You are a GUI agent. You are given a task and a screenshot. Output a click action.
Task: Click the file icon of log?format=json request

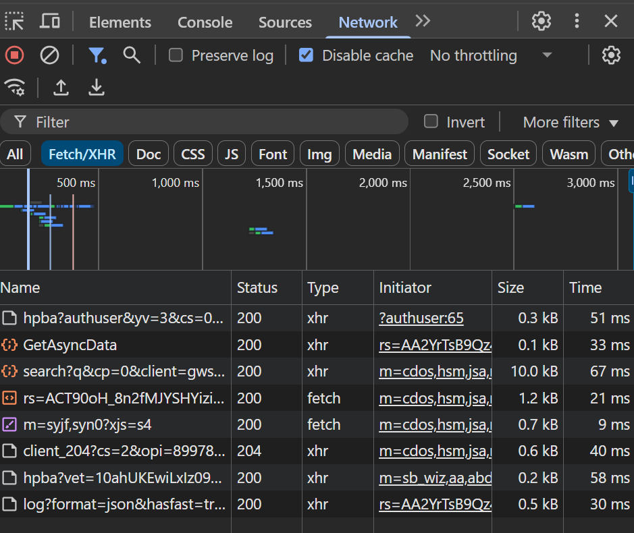click(x=9, y=504)
